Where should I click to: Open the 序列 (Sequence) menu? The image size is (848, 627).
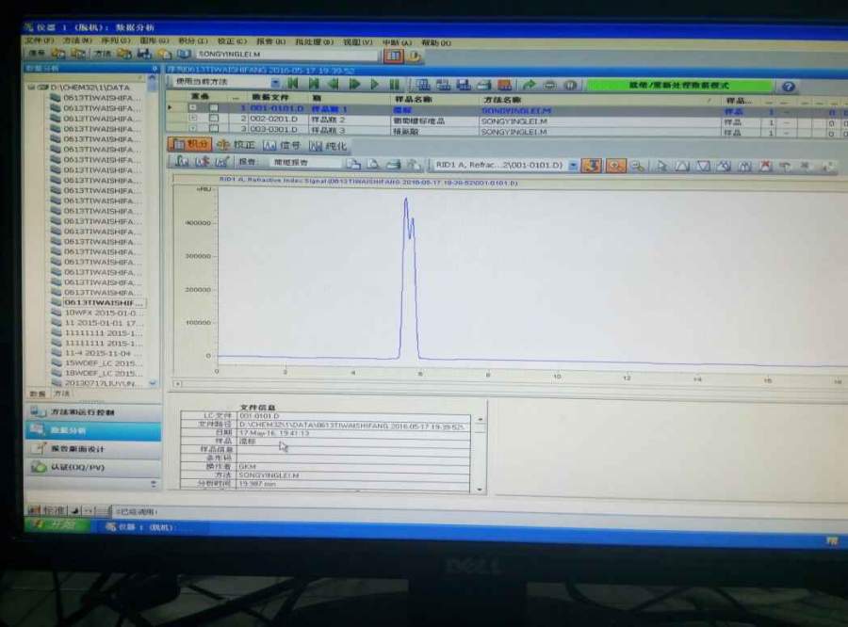[x=115, y=40]
